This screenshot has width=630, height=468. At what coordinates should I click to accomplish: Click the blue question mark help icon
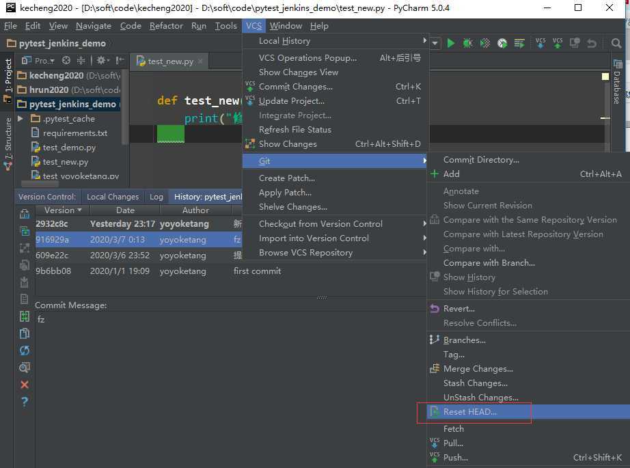25,401
